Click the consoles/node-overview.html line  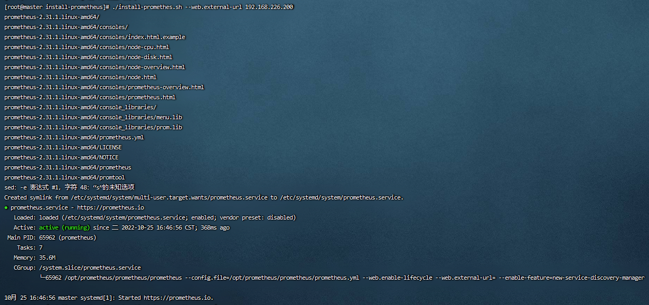(x=95, y=67)
